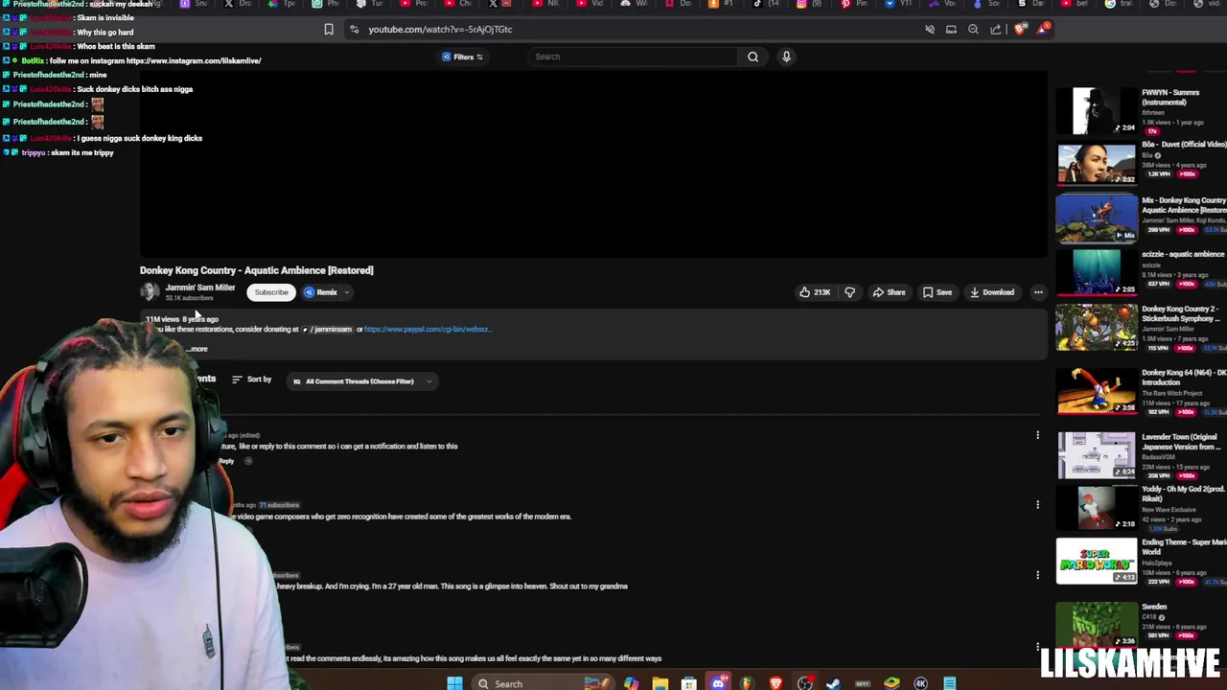Download the video
Image resolution: width=1227 pixels, height=690 pixels.
pyautogui.click(x=991, y=292)
